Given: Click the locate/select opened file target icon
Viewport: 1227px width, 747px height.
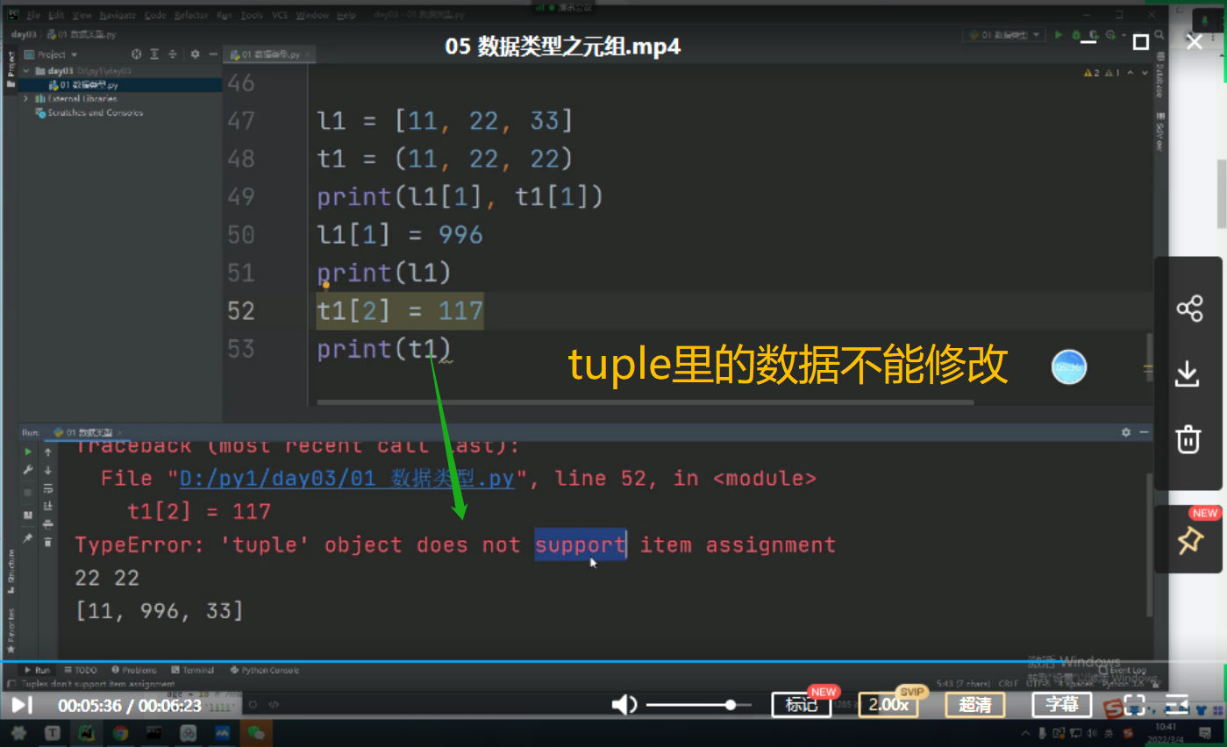Looking at the screenshot, I should click(x=136, y=54).
